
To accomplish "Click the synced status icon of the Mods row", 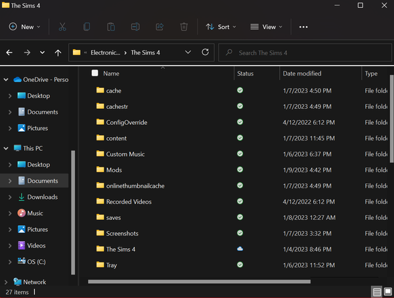I will (x=240, y=169).
